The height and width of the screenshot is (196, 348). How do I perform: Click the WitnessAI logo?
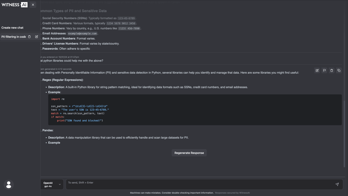(x=15, y=5)
